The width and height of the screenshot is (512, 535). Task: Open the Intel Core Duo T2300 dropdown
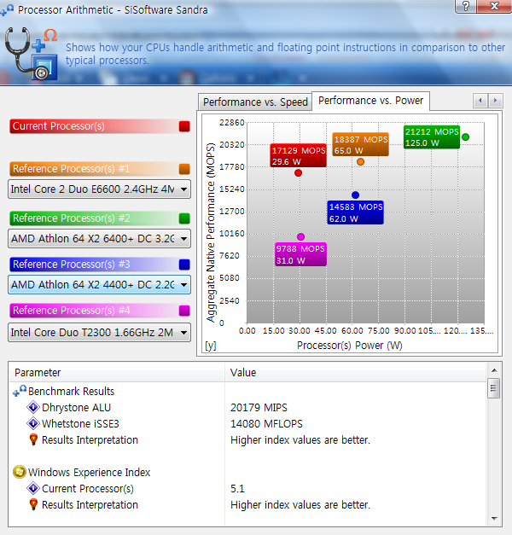[x=99, y=332]
